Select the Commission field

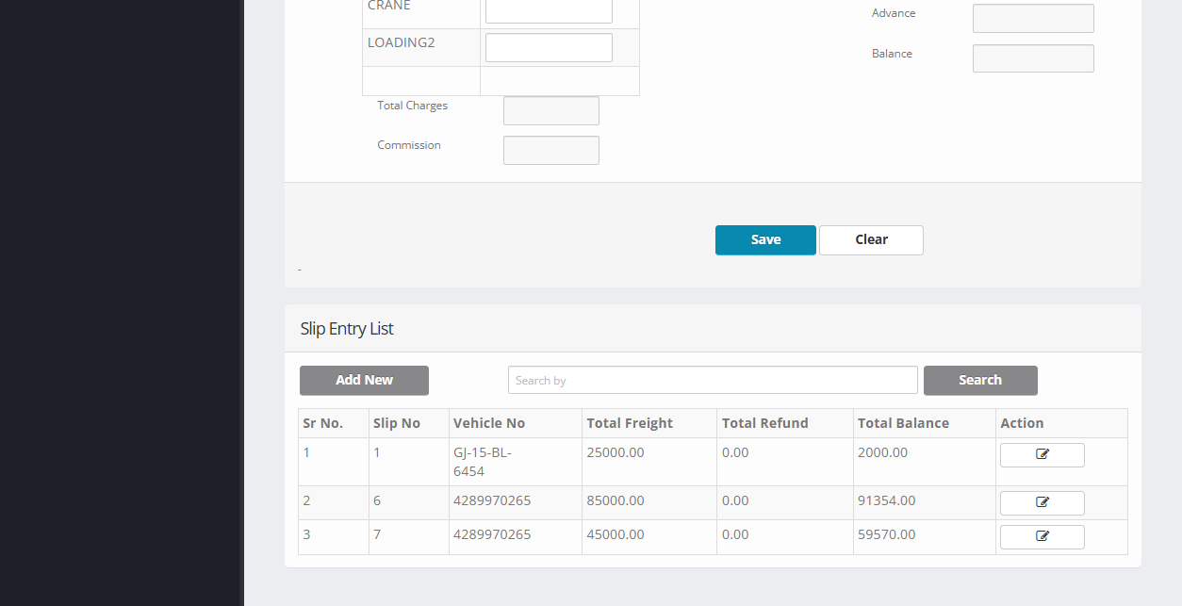point(550,151)
